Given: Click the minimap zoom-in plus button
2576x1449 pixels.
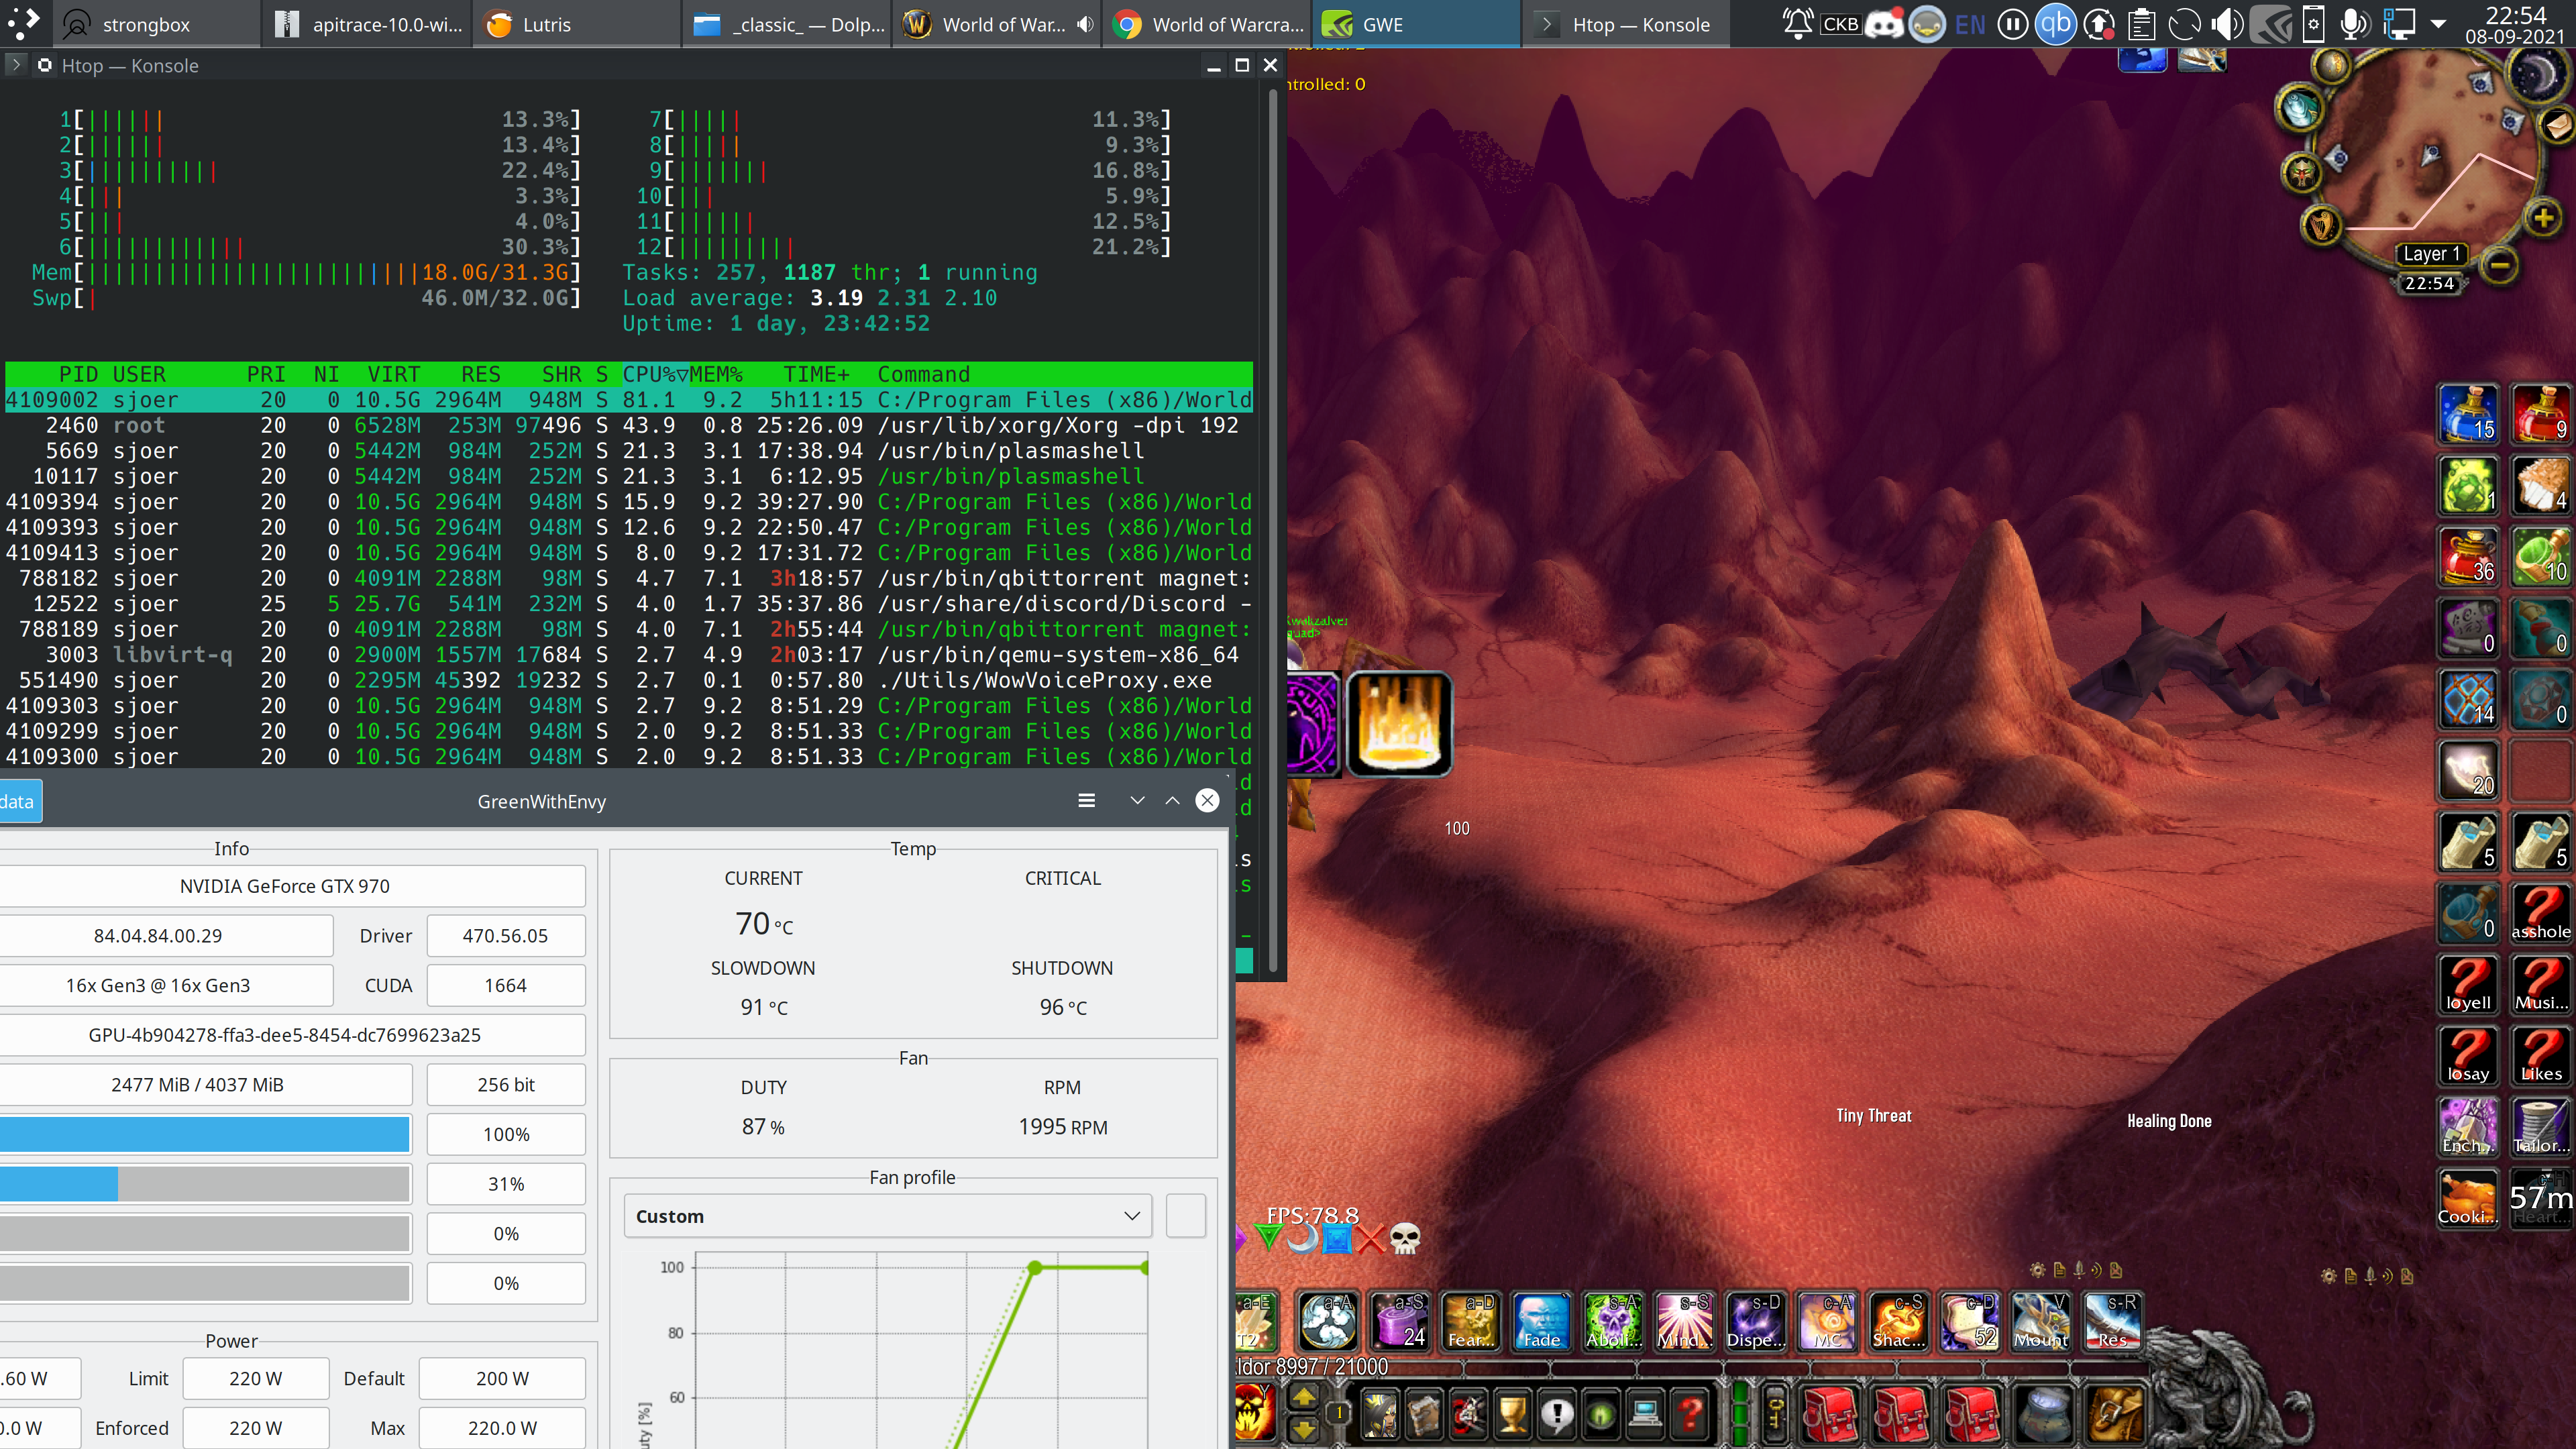Looking at the screenshot, I should coord(2544,219).
